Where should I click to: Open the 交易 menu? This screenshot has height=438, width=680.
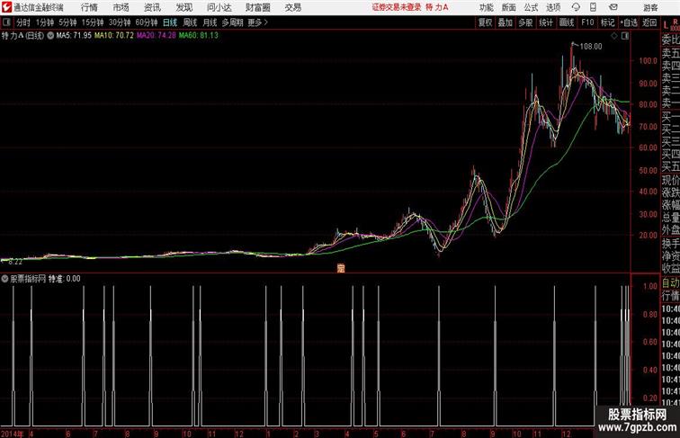(x=292, y=7)
